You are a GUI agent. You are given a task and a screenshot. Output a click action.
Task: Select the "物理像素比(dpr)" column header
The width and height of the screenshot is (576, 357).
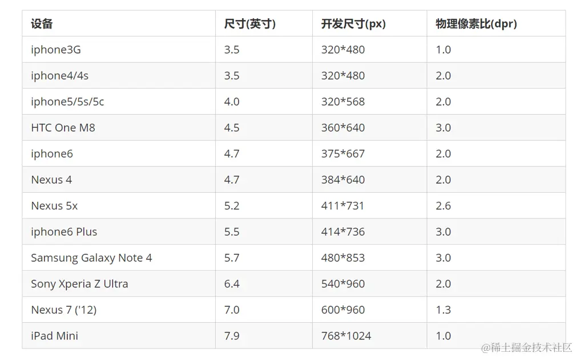(x=496, y=23)
